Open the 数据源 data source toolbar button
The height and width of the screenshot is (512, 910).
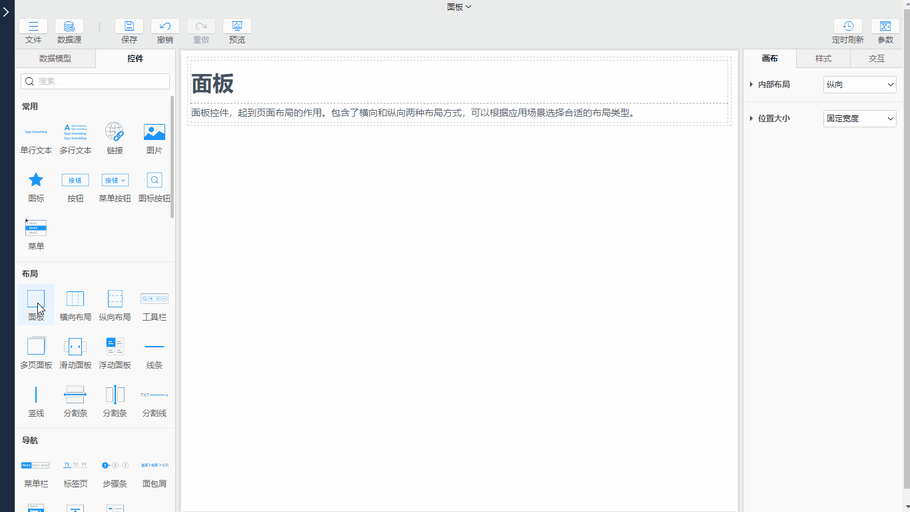pyautogui.click(x=69, y=27)
